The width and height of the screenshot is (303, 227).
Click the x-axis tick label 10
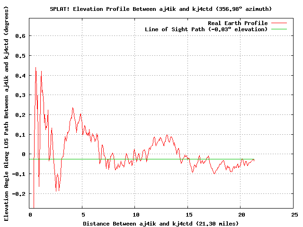click(x=136, y=215)
